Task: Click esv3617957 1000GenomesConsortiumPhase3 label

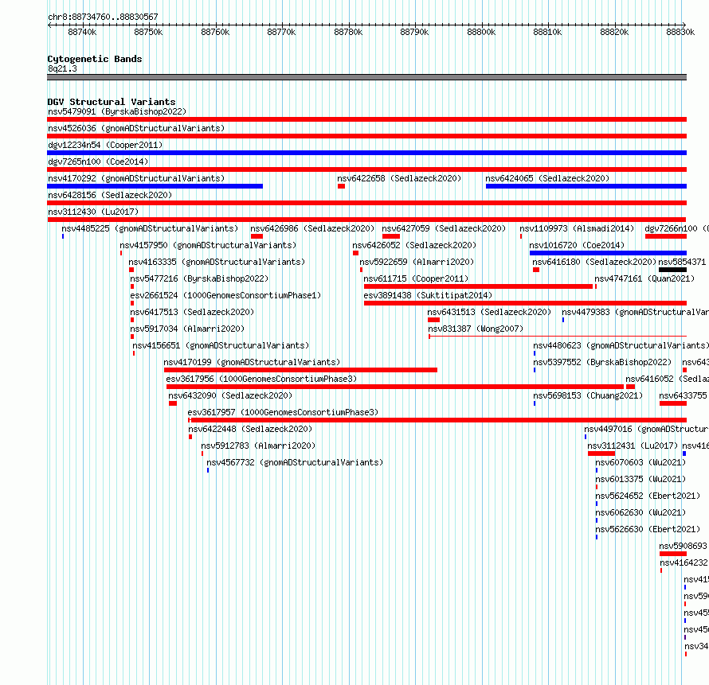Action: 283,412
